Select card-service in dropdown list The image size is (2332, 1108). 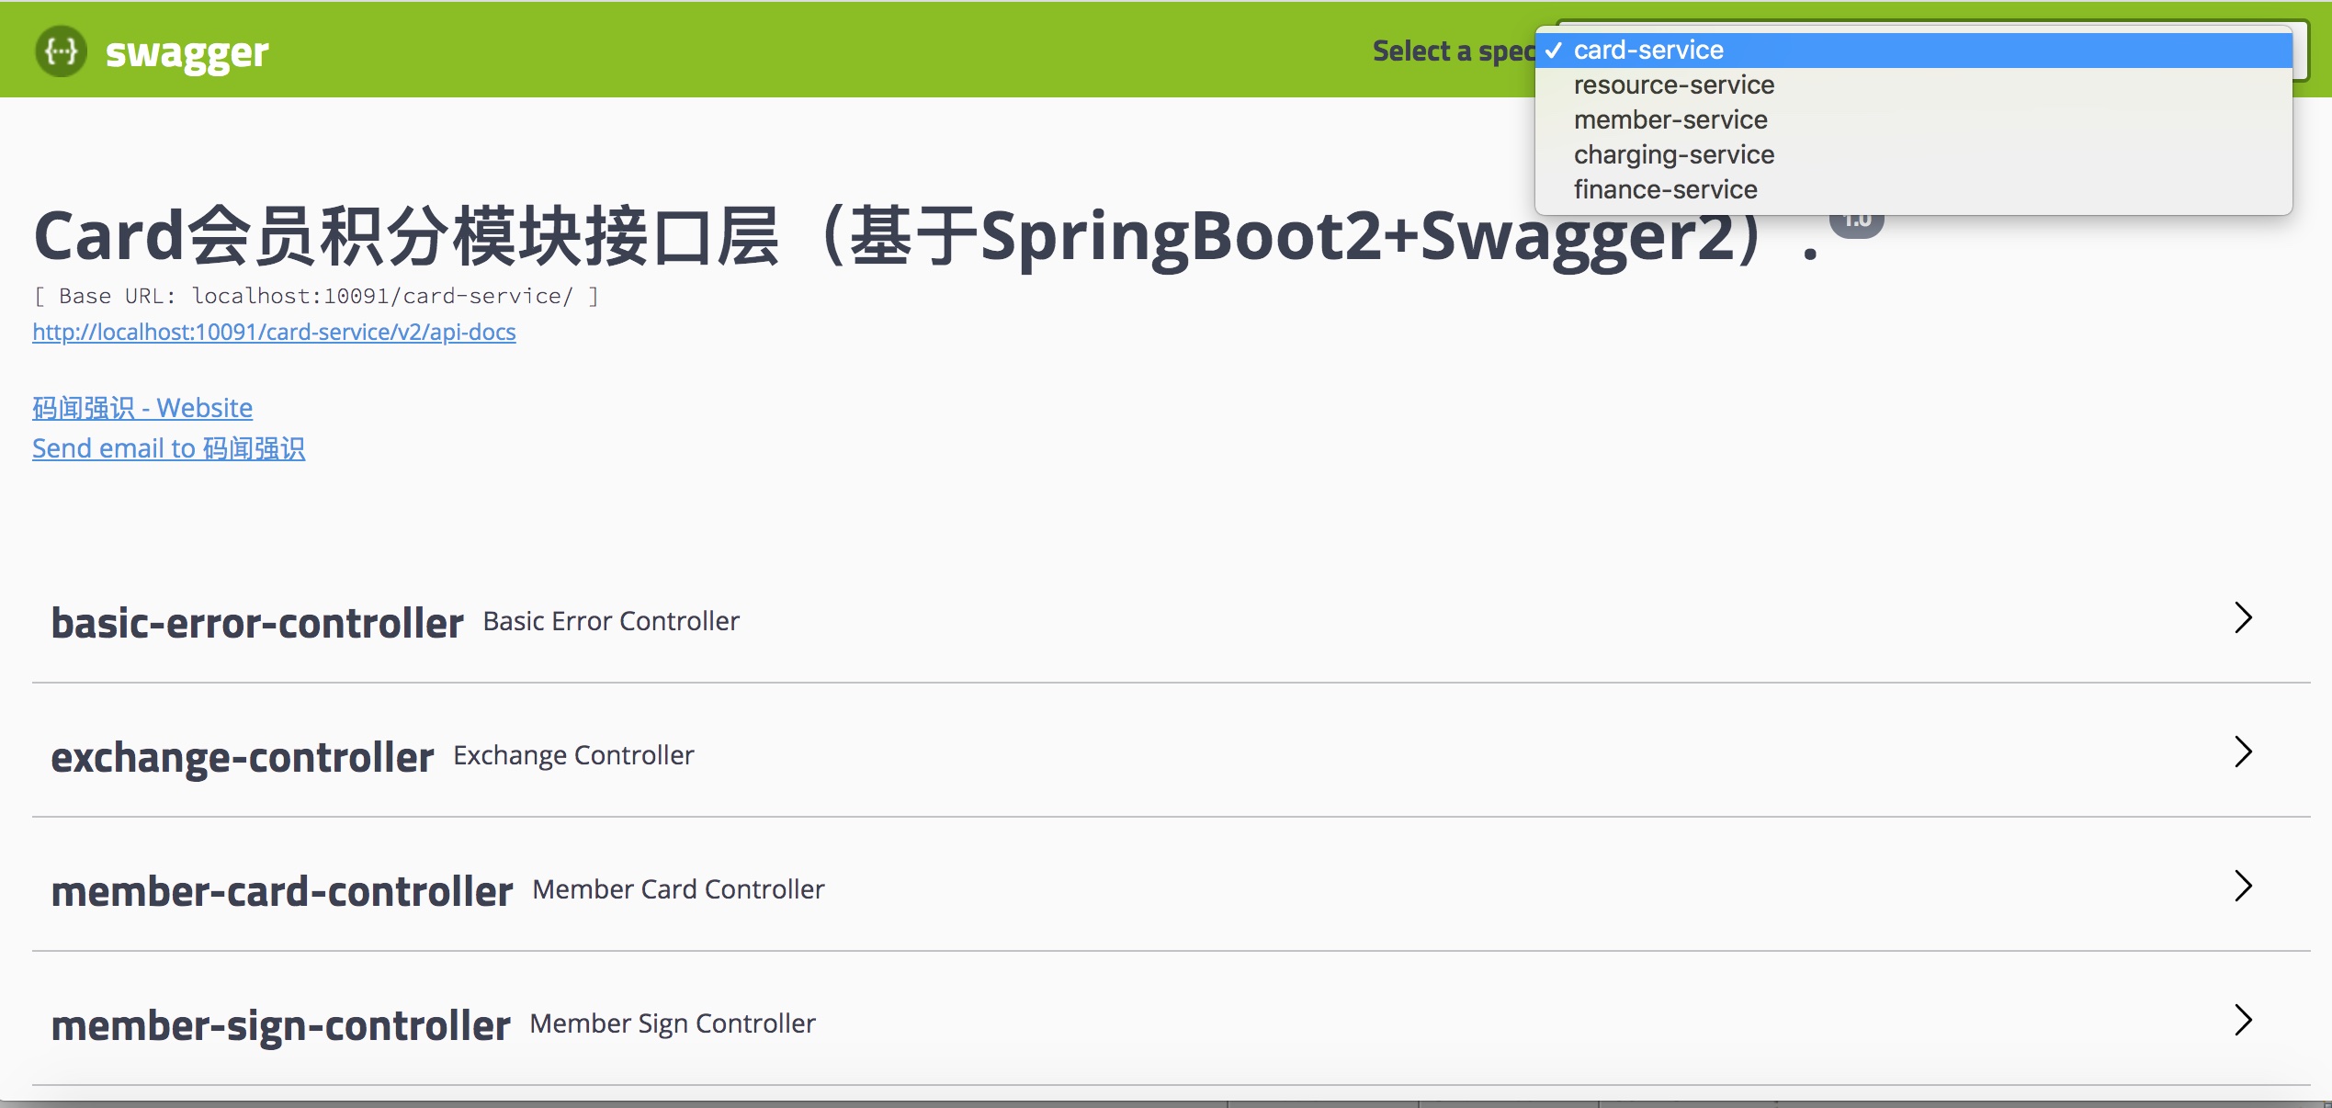pos(1647,50)
